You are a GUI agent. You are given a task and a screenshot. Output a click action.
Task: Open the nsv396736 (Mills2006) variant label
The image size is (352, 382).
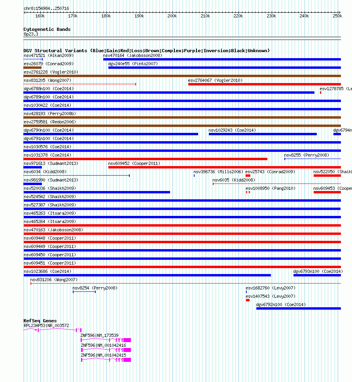click(x=218, y=172)
